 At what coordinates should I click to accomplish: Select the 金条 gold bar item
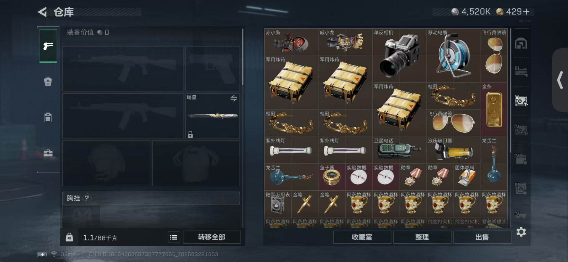coord(494,110)
